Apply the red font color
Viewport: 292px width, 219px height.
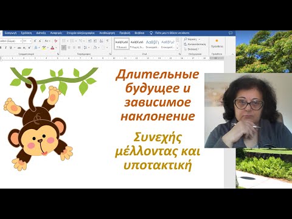tap(52, 47)
